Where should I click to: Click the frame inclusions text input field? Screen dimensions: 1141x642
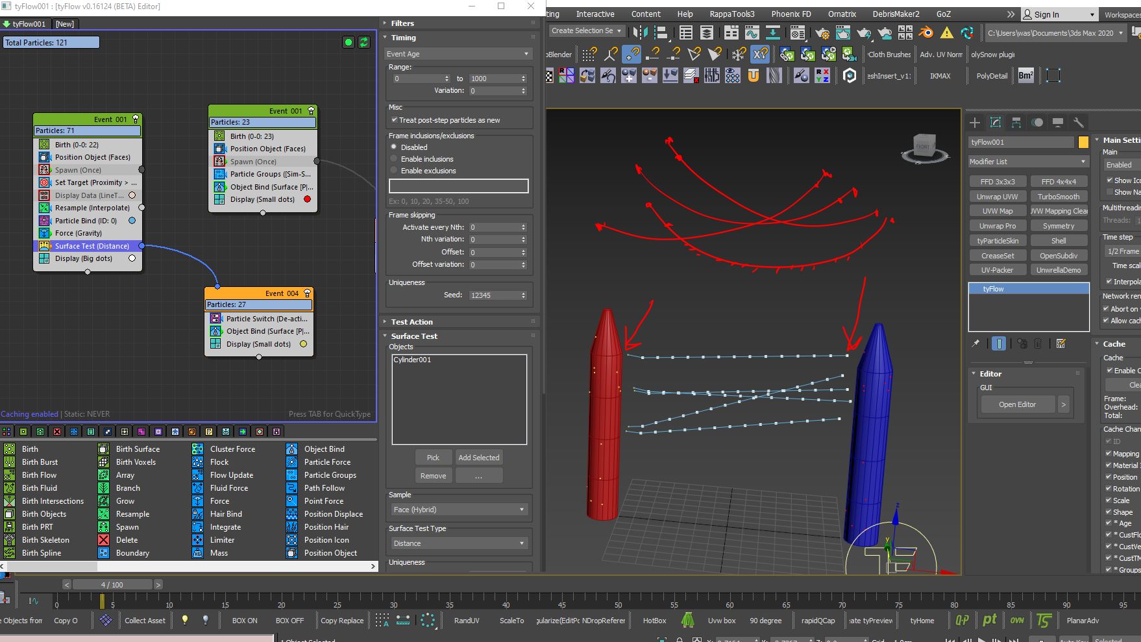[458, 186]
